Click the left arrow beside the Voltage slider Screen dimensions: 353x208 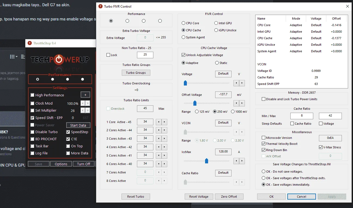coord(236,83)
